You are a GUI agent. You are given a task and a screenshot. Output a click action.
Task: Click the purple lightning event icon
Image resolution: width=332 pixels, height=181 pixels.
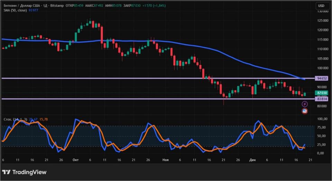(305, 104)
